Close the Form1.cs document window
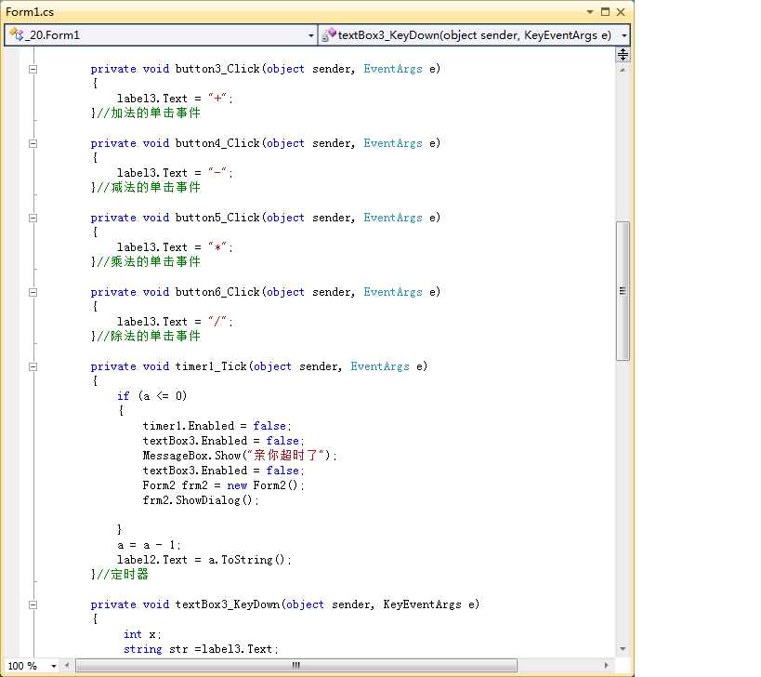 621,12
